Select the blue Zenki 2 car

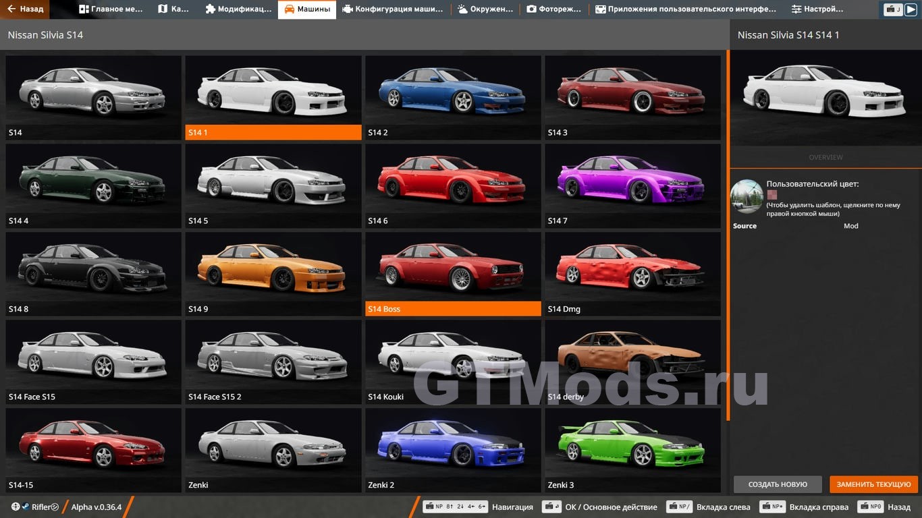pyautogui.click(x=453, y=450)
